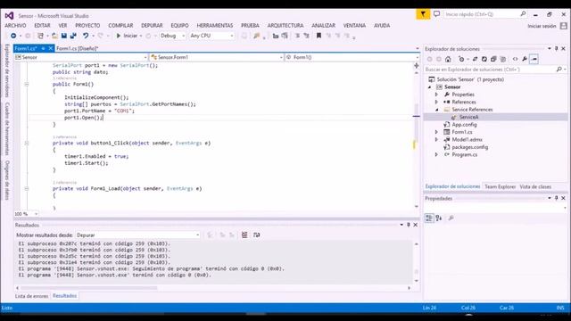
Task: Expand the Model1.edmx node
Action: point(436,139)
